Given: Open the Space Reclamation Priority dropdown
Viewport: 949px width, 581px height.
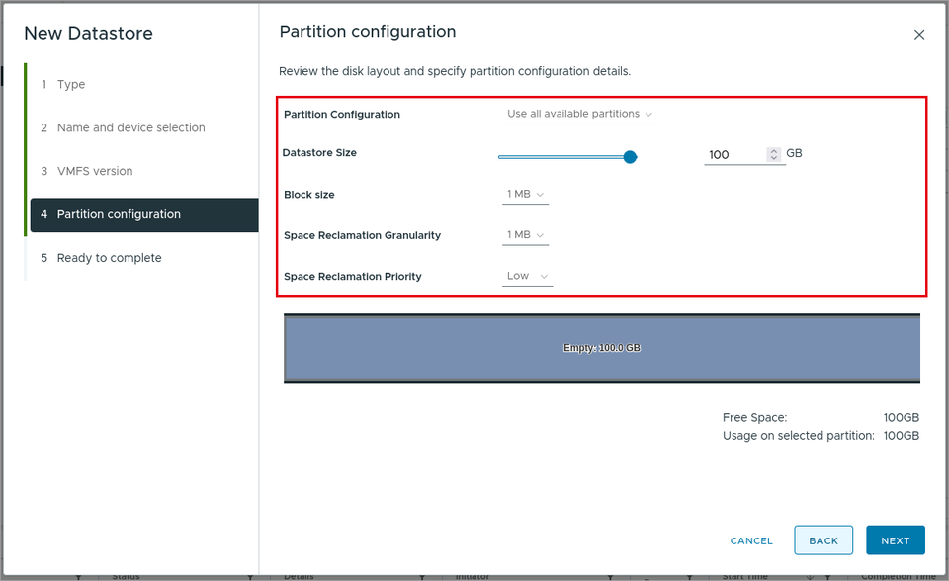Looking at the screenshot, I should coord(527,276).
